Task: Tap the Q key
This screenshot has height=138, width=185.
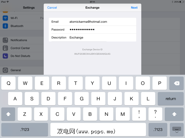Action: click(8, 83)
